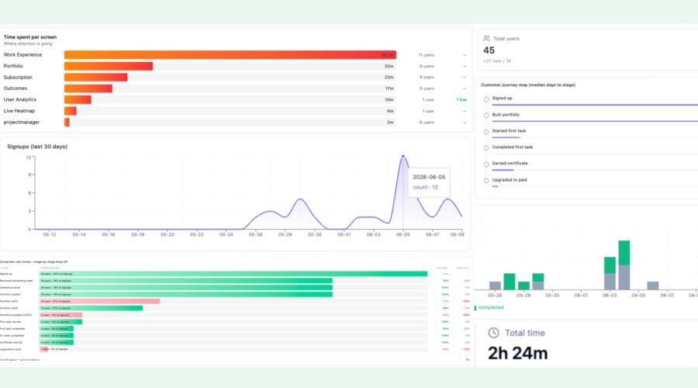Image resolution: width=698 pixels, height=388 pixels.
Task: Click the '06-09' label on signups axis
Action: pyautogui.click(x=457, y=234)
